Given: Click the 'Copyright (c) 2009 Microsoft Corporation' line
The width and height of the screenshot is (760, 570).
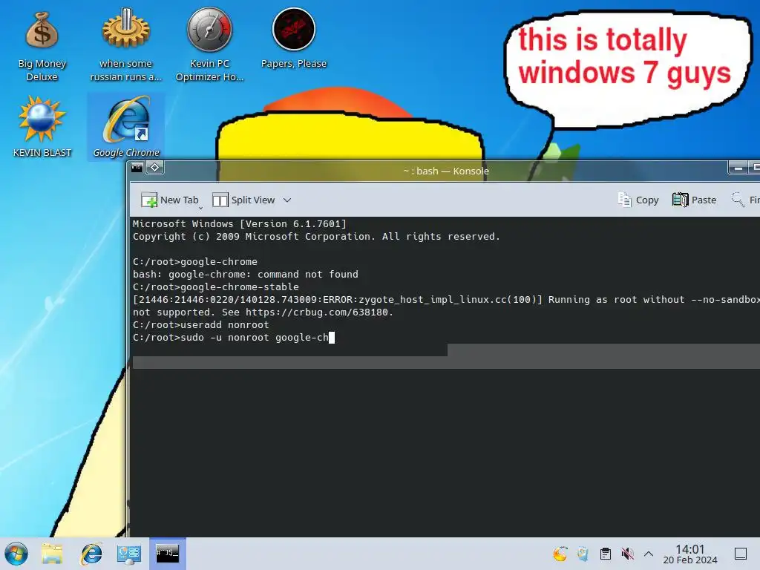Looking at the screenshot, I should (x=316, y=237).
